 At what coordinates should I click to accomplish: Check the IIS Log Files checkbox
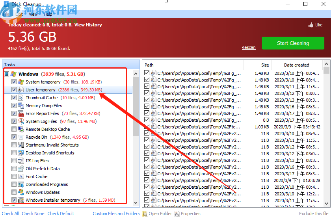click(x=14, y=161)
